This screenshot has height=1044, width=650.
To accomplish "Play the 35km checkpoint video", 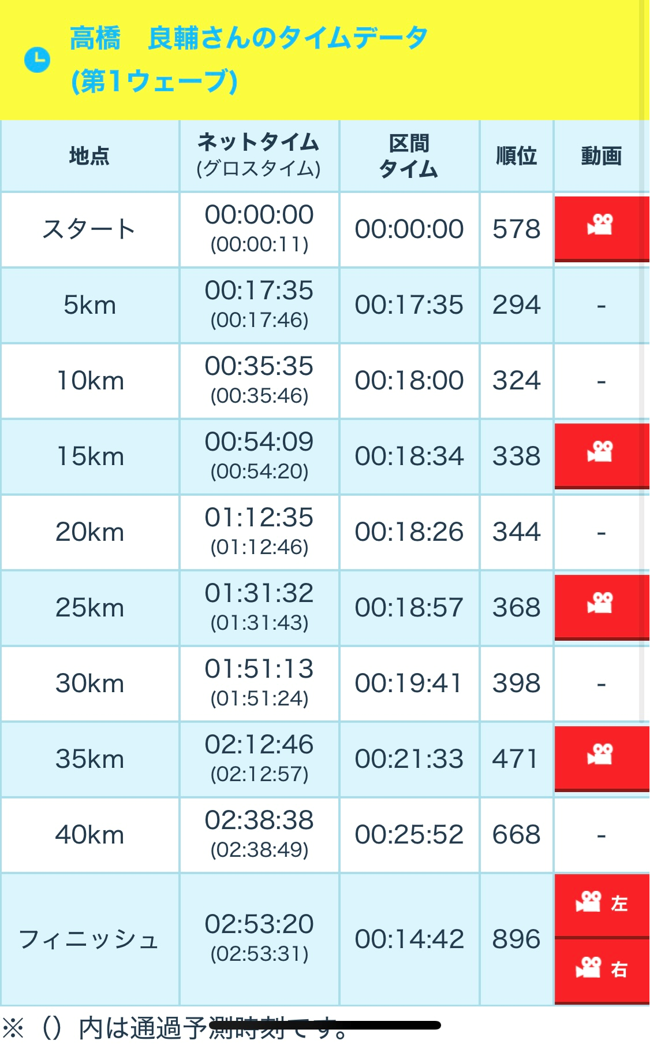I will (601, 758).
